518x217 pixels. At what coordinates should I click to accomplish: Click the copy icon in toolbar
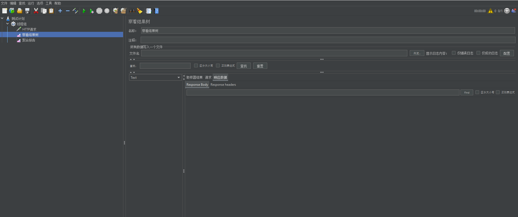pos(44,11)
